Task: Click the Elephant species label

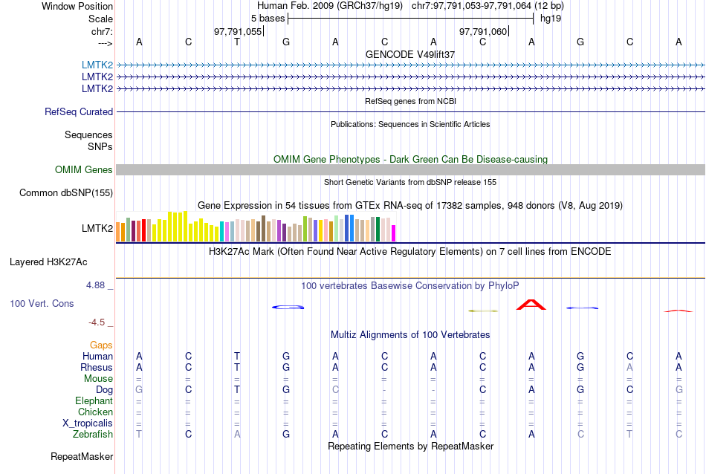Action: tap(94, 400)
